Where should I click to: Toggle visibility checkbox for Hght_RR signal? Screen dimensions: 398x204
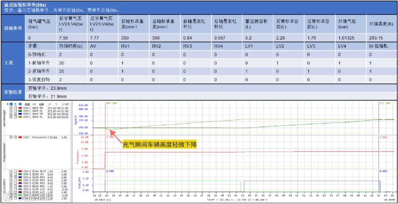click(11, 108)
